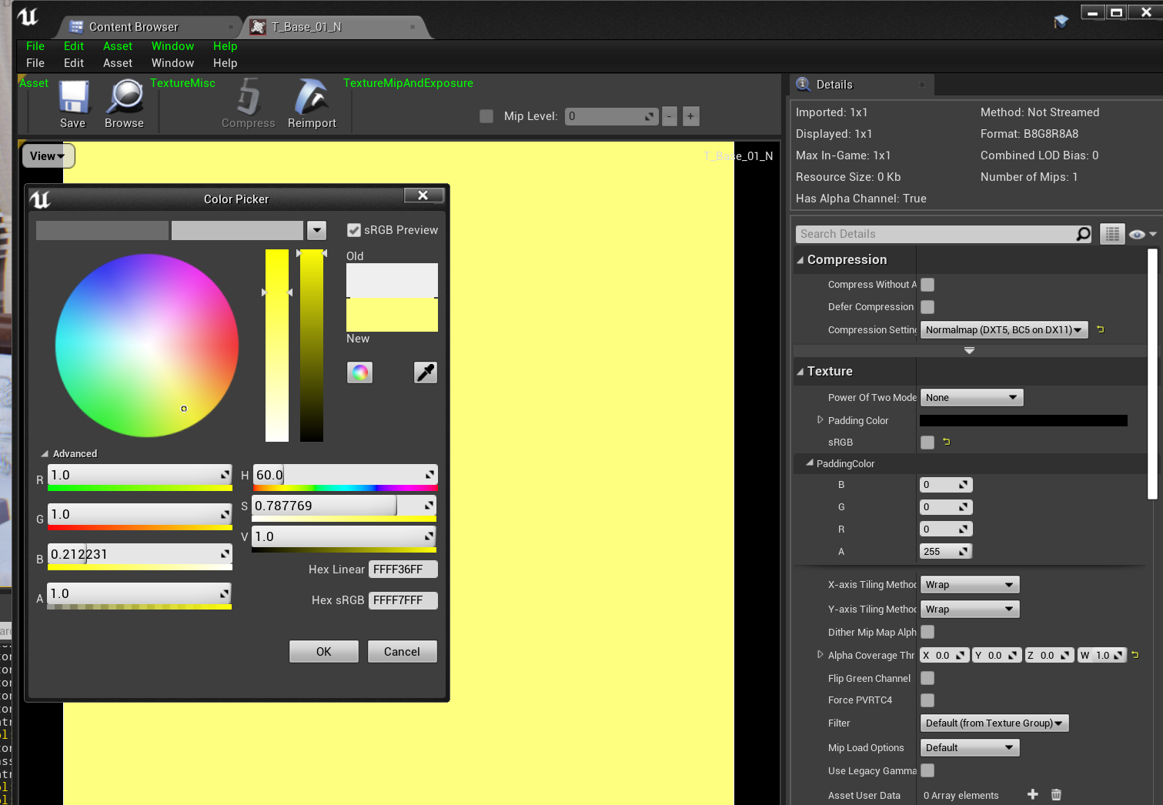This screenshot has height=805, width=1163.
Task: Collapse the Compression section
Action: 800,260
